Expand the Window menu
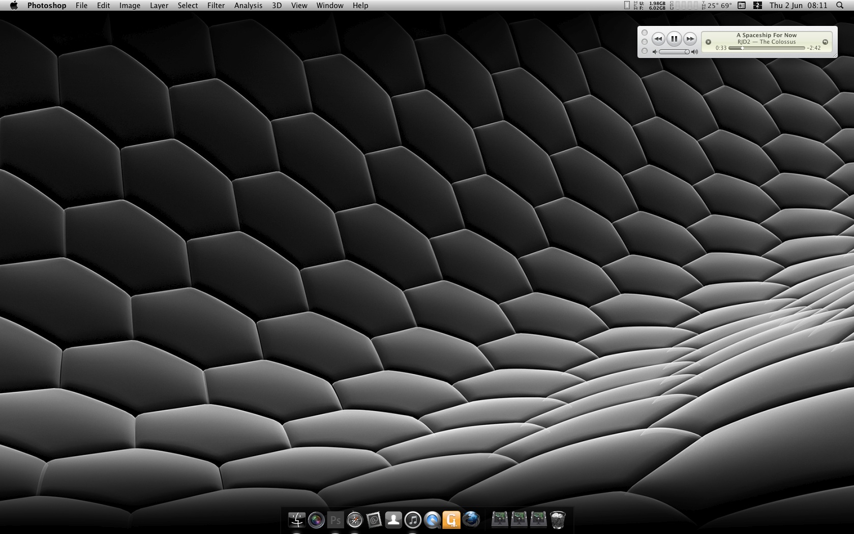This screenshot has width=854, height=534. coord(330,6)
